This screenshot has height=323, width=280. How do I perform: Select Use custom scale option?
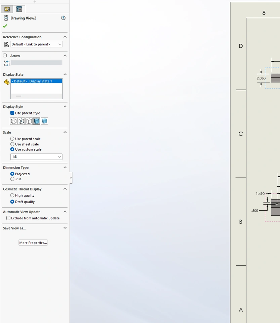click(12, 149)
